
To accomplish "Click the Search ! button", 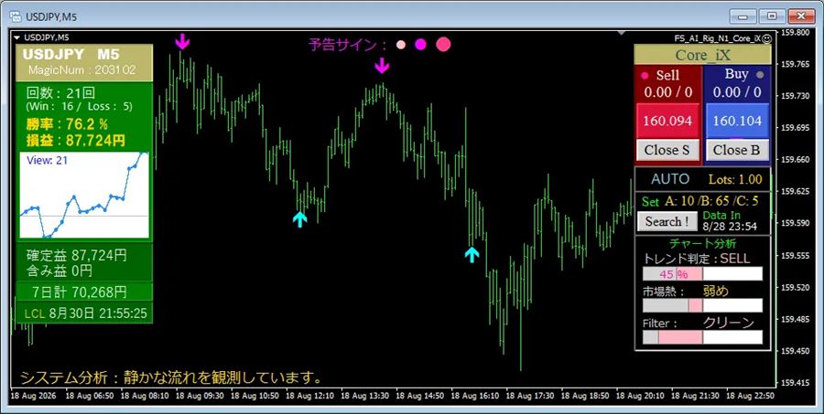I will point(667,221).
